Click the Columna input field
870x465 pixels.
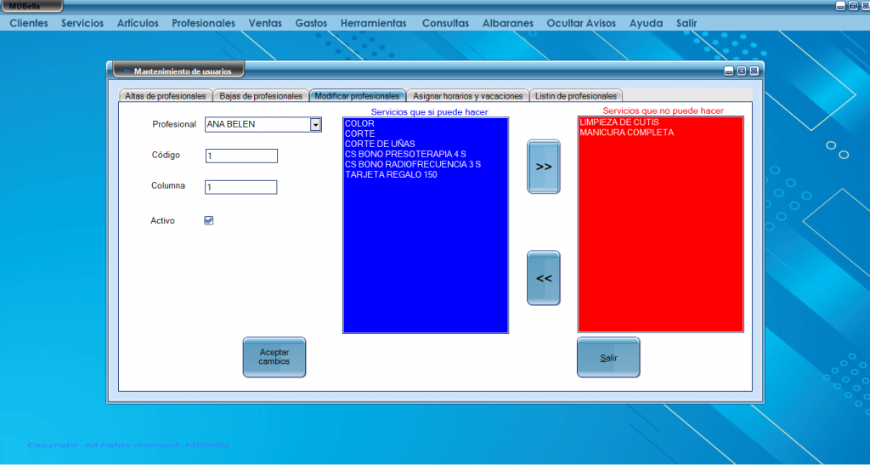coord(240,188)
